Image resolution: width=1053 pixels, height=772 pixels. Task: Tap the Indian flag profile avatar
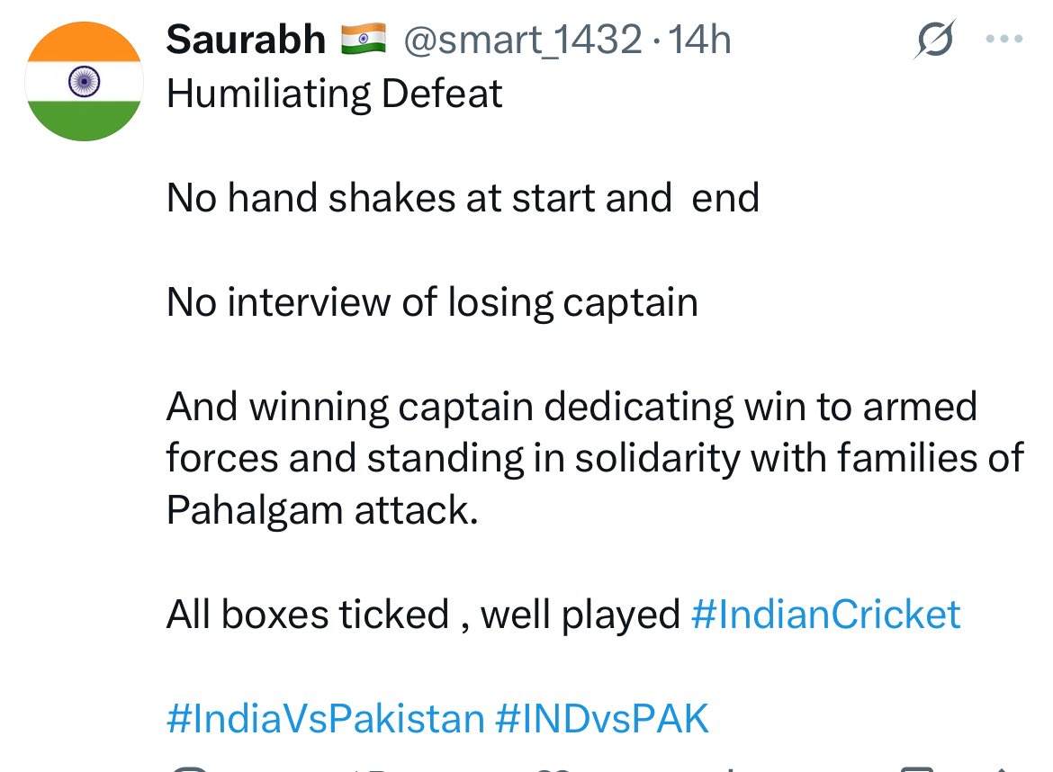(x=84, y=81)
